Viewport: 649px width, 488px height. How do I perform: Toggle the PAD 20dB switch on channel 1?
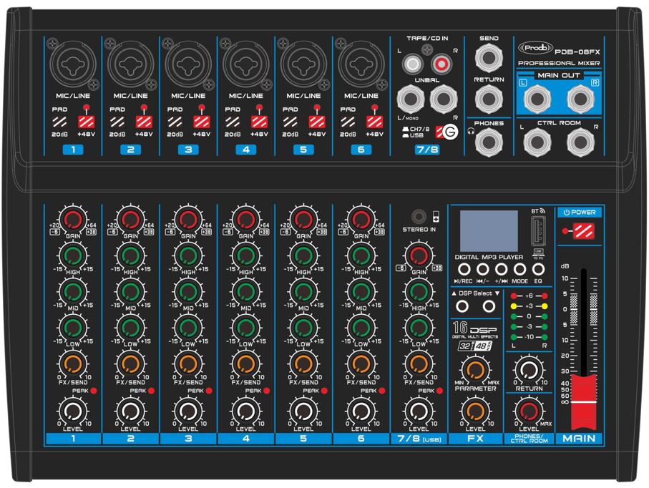pos(58,122)
